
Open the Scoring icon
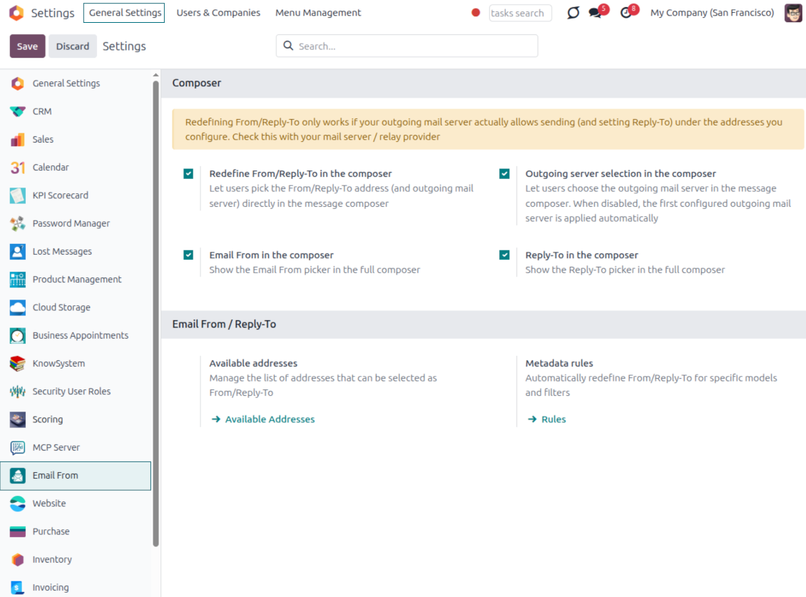tap(18, 419)
